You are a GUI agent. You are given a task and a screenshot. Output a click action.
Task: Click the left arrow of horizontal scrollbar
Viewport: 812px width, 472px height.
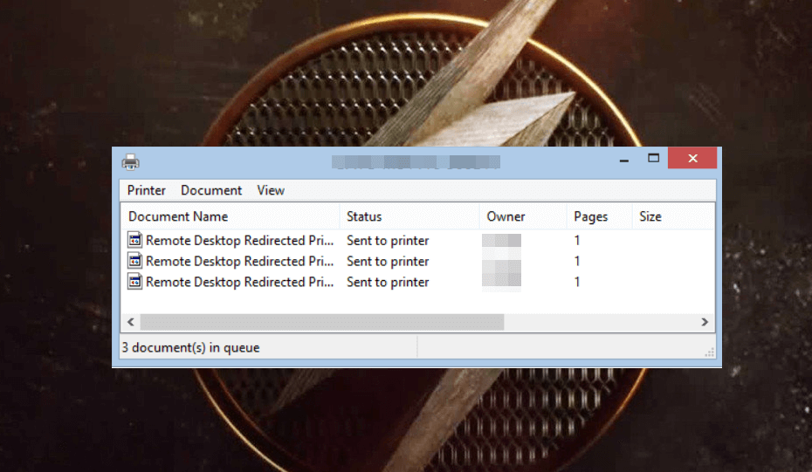coord(130,322)
